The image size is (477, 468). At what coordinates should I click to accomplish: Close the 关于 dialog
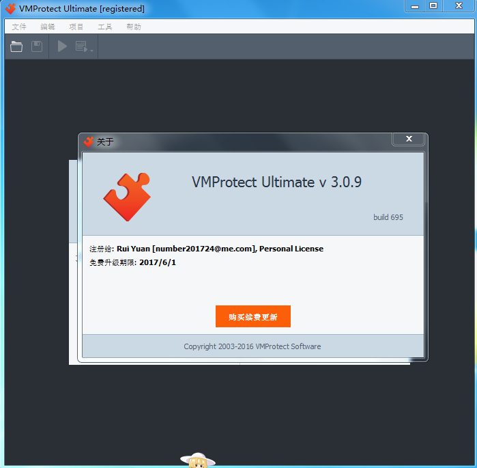pos(409,139)
